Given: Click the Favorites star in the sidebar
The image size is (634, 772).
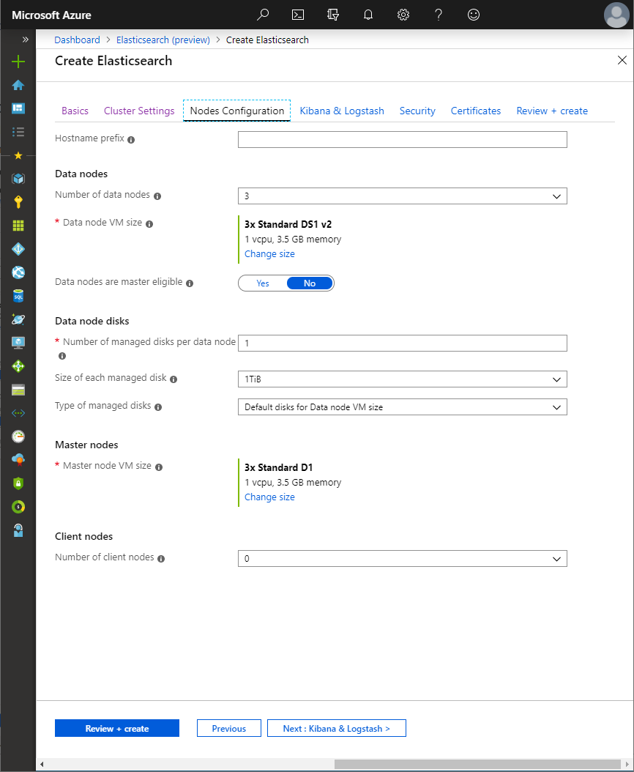Looking at the screenshot, I should pyautogui.click(x=18, y=155).
